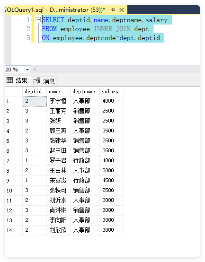Click the horizontal scrollbar left arrow
205x262 pixels.
point(35,70)
